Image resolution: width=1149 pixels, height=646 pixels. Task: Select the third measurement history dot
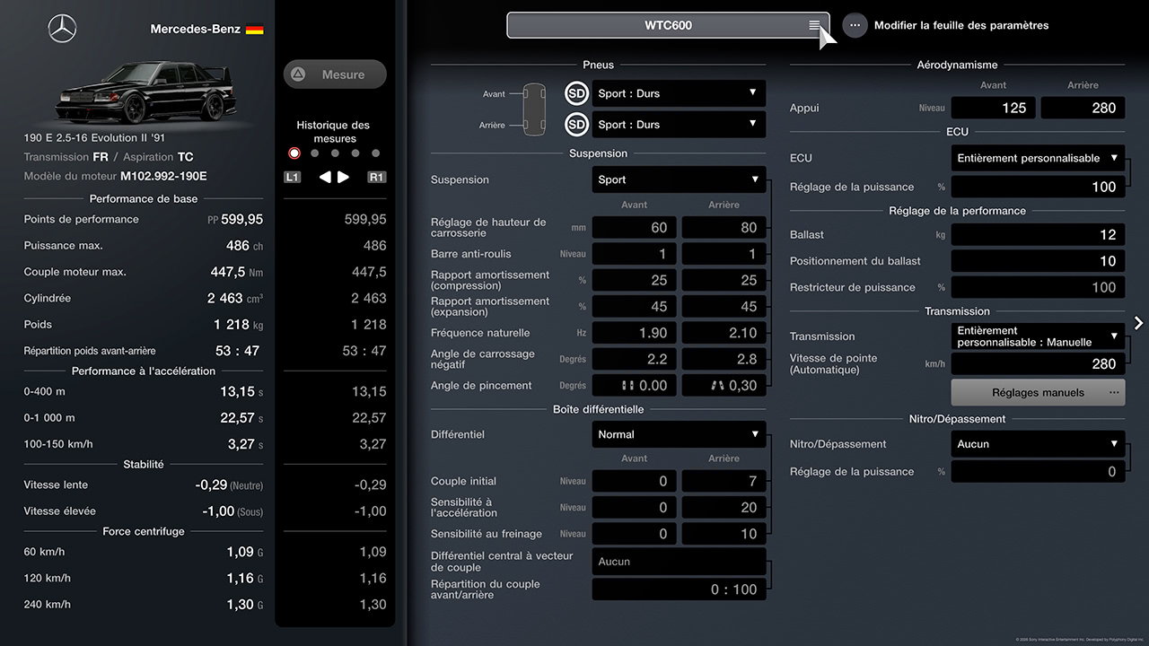335,153
